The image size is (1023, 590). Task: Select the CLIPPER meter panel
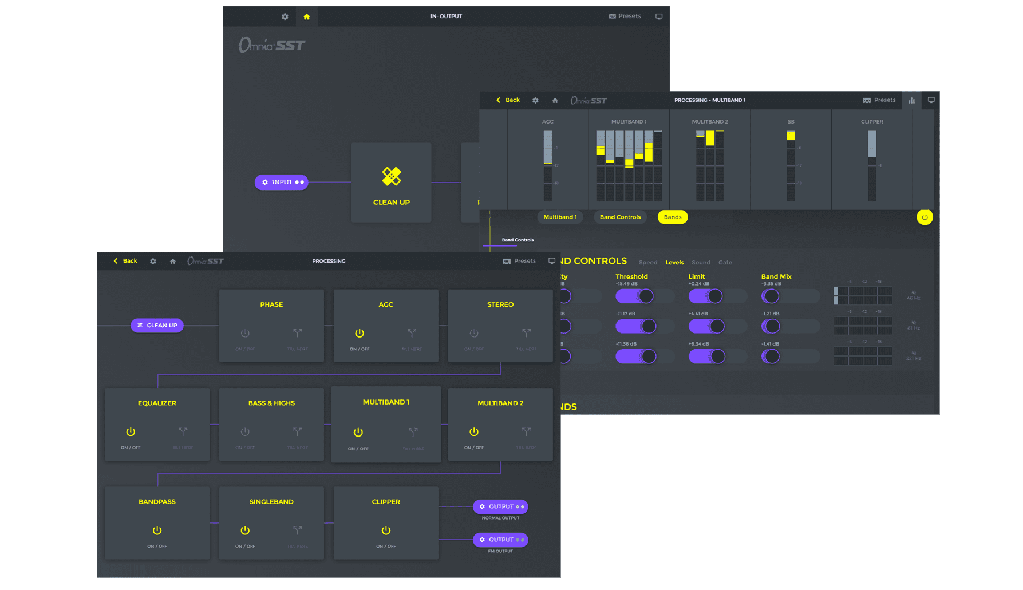(872, 160)
